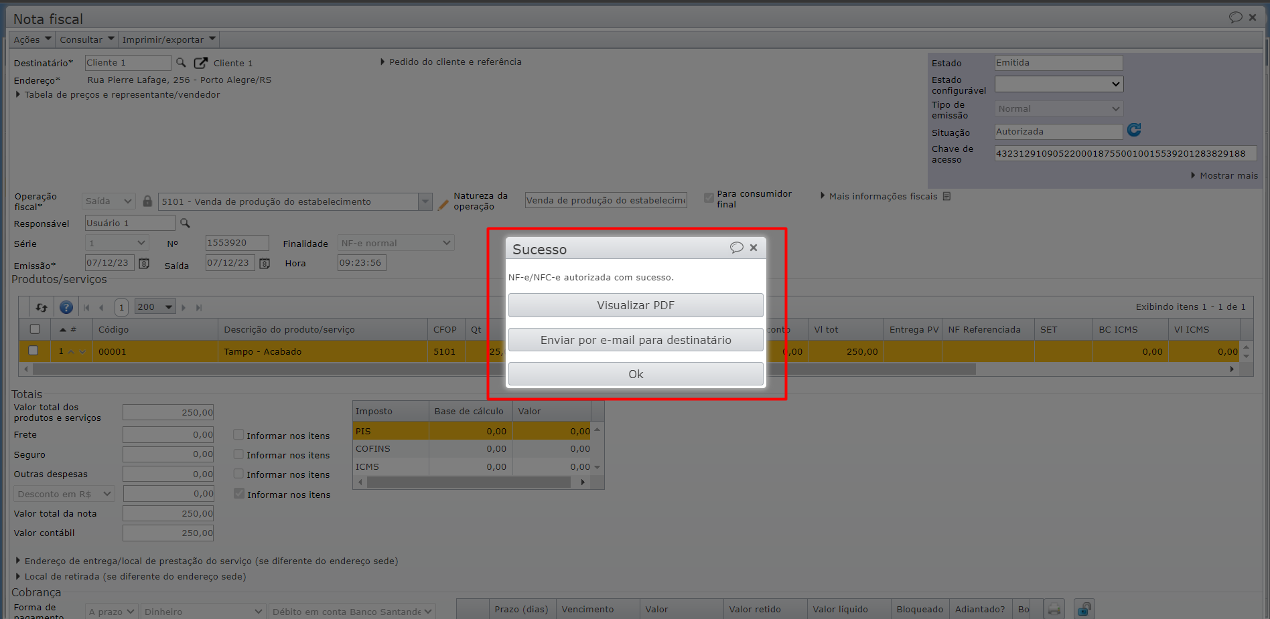Refresh the Produtos/serviços grid
The width and height of the screenshot is (1270, 619).
[x=42, y=307]
